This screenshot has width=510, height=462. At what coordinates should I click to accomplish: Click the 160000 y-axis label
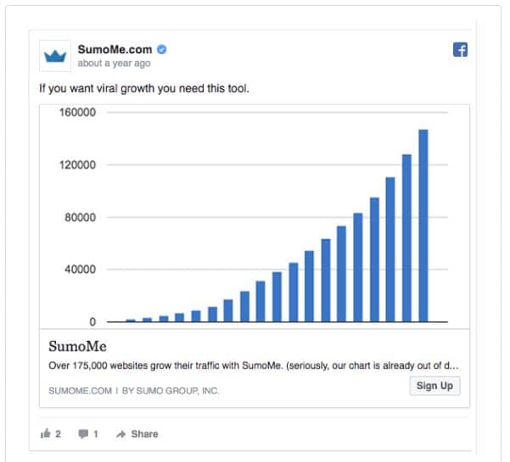pos(76,113)
